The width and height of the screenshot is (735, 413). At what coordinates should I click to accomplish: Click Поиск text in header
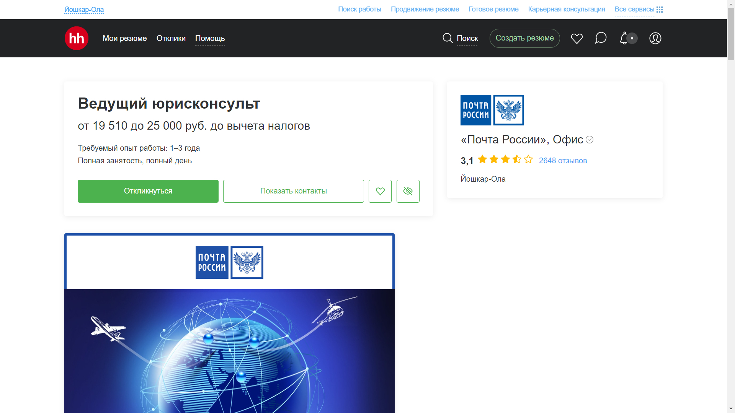click(467, 38)
